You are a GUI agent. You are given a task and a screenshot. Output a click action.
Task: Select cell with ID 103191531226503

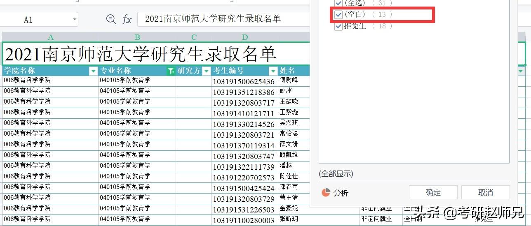tap(245, 210)
